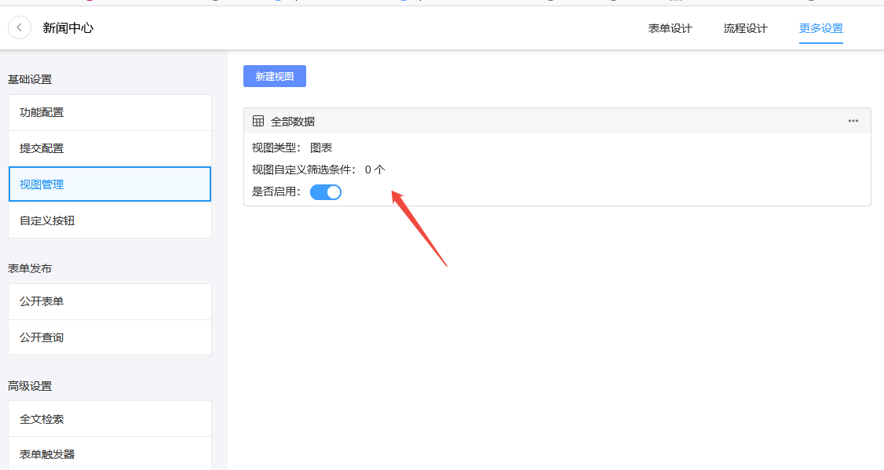
Task: Click the back arrow beside 新闻中心
Action: click(x=19, y=27)
